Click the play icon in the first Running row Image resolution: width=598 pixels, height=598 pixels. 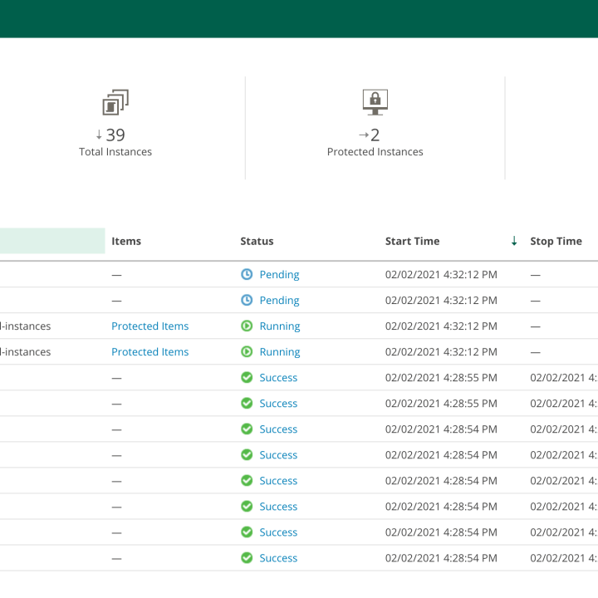click(x=247, y=326)
